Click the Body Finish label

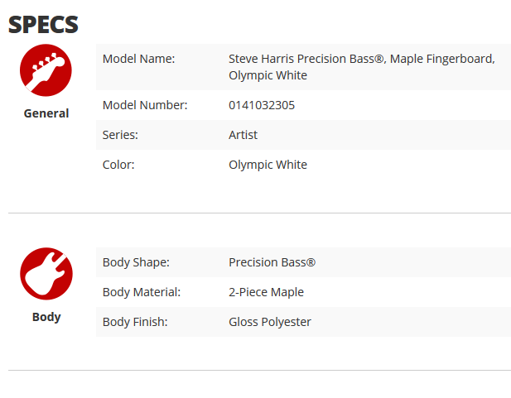tap(135, 322)
